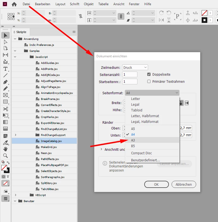Toggle constrain proportions chain icon
Image resolution: width=218 pixels, height=222 pixels.
121,16
